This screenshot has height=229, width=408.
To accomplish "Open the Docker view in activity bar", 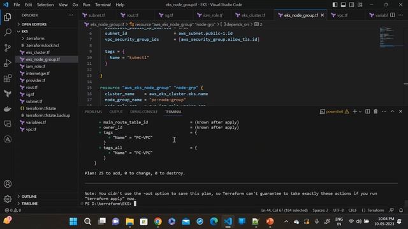I will click(x=8, y=109).
